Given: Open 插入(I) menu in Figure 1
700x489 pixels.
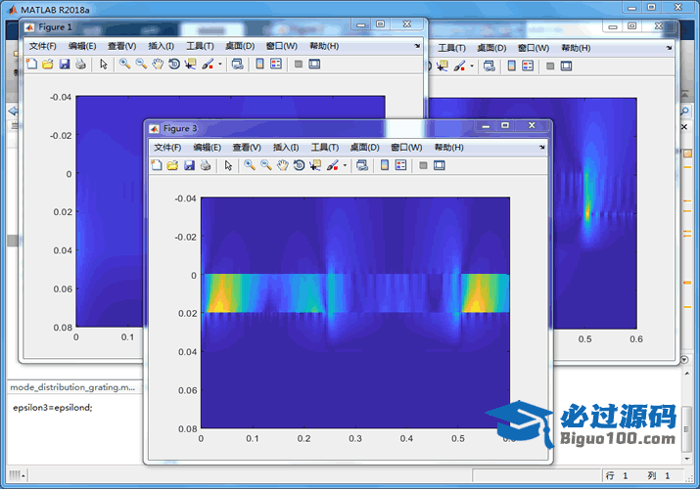Looking at the screenshot, I should pos(161,46).
